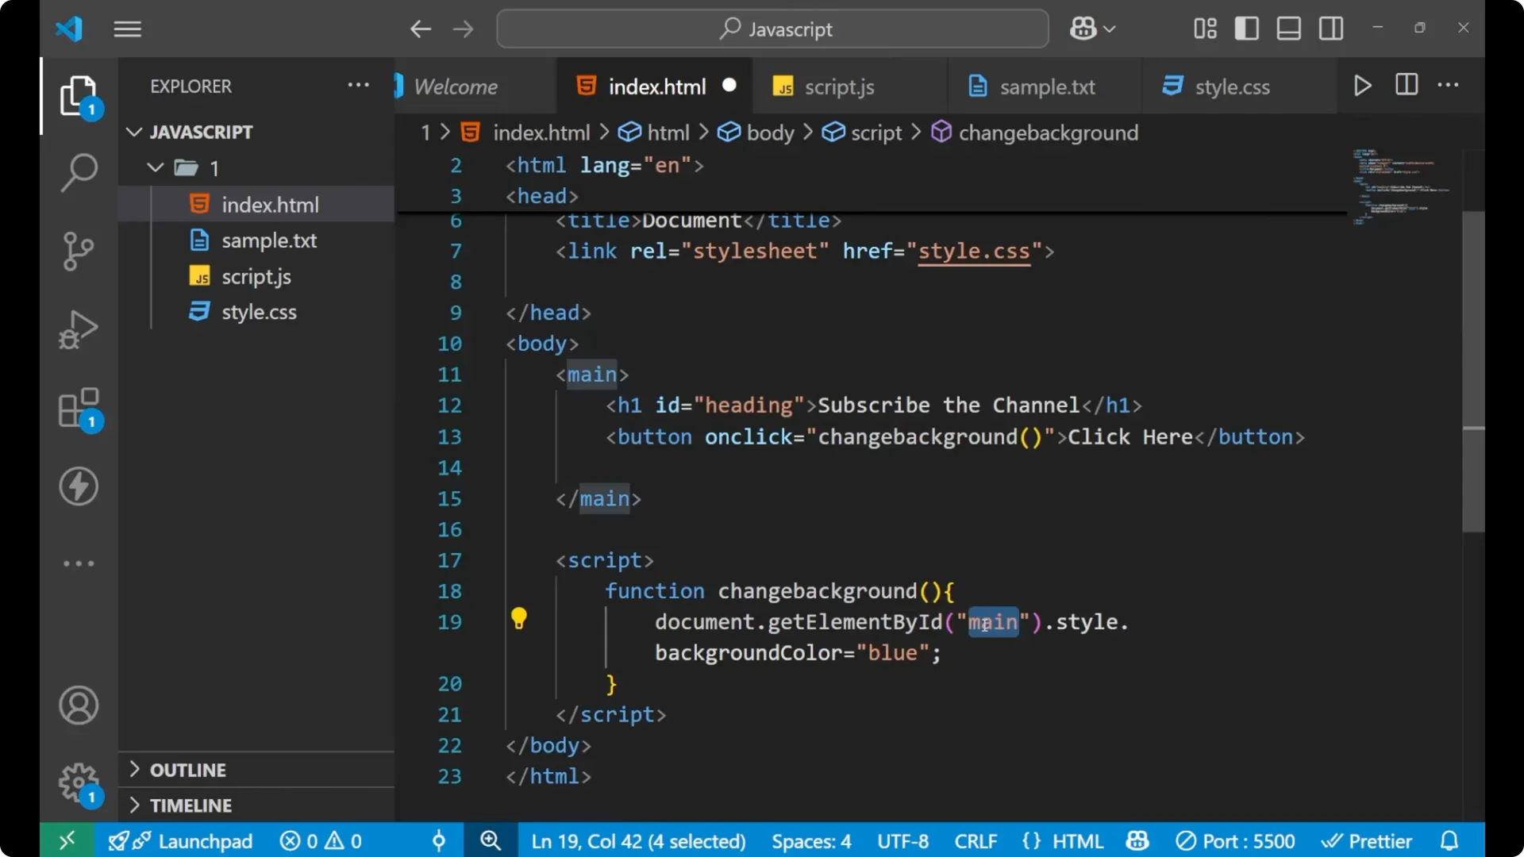Select style.css in the Explorer

pos(259,311)
